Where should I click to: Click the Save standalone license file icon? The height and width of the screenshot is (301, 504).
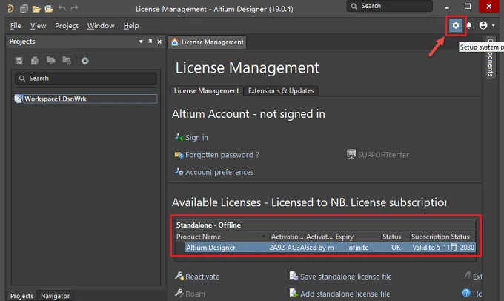click(x=294, y=276)
